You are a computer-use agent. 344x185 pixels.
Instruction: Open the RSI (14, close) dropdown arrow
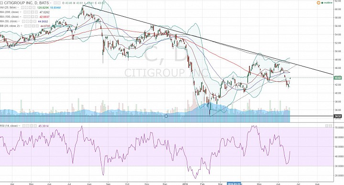pyautogui.click(x=19, y=126)
